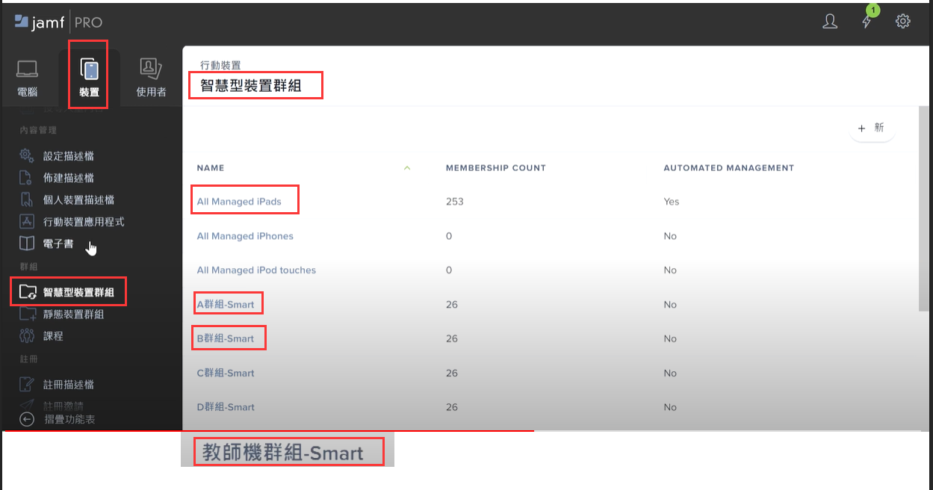
Task: Click the No value for All Managed iPhones
Action: point(670,236)
